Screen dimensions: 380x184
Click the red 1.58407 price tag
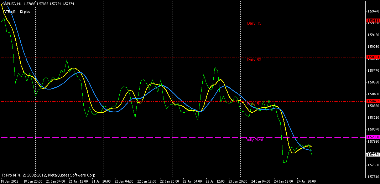click(x=373, y=101)
